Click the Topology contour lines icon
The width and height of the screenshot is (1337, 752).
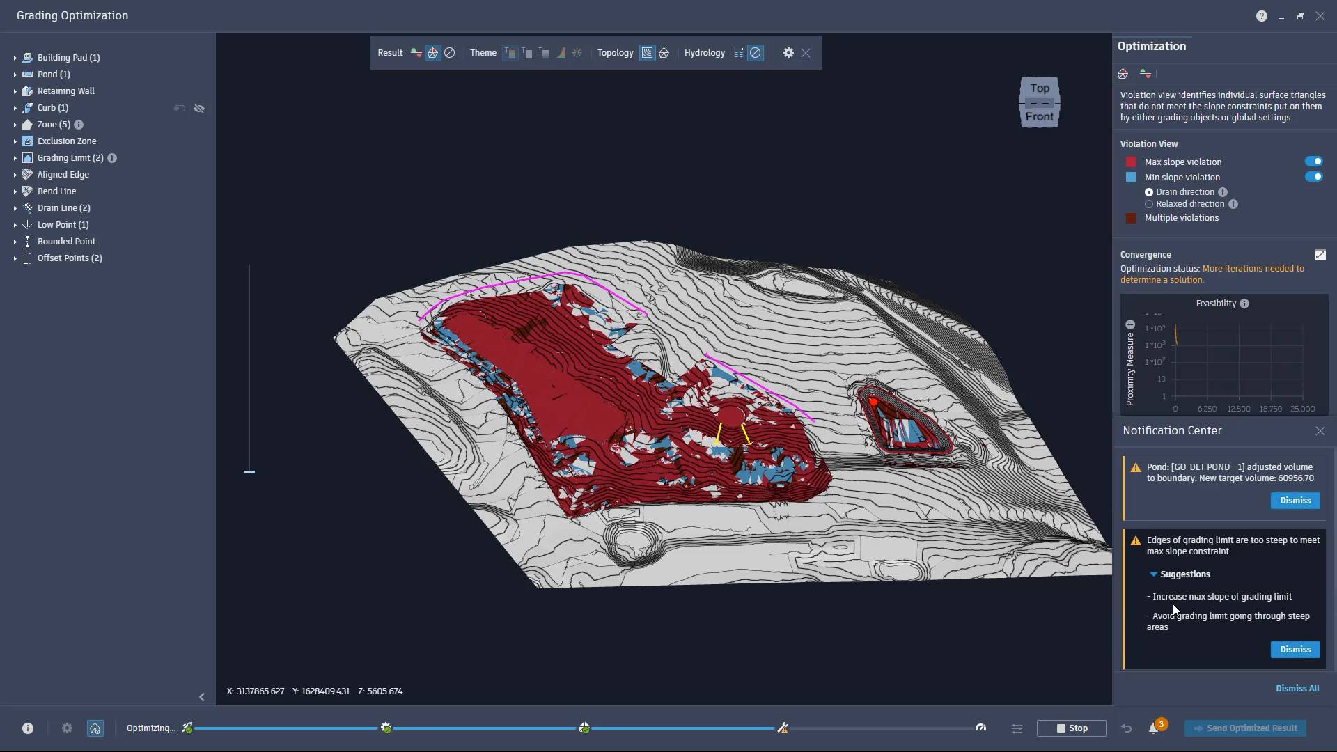647,52
